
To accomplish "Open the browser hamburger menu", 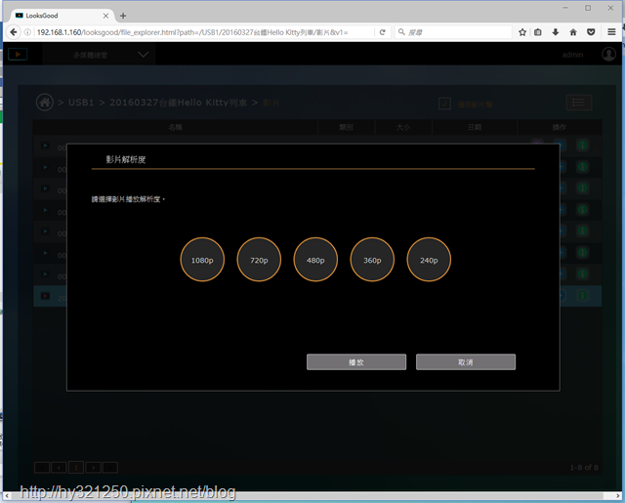I will pos(611,32).
